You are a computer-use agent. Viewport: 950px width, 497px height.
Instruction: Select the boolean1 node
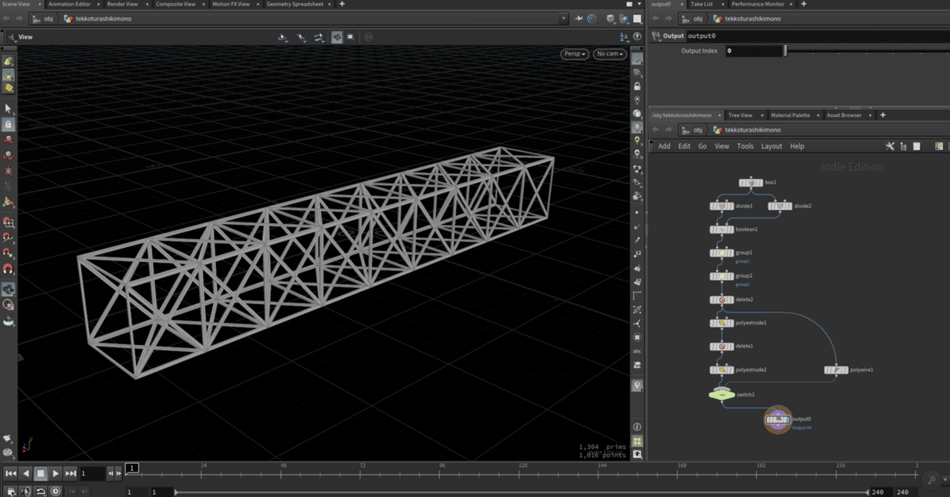click(722, 230)
